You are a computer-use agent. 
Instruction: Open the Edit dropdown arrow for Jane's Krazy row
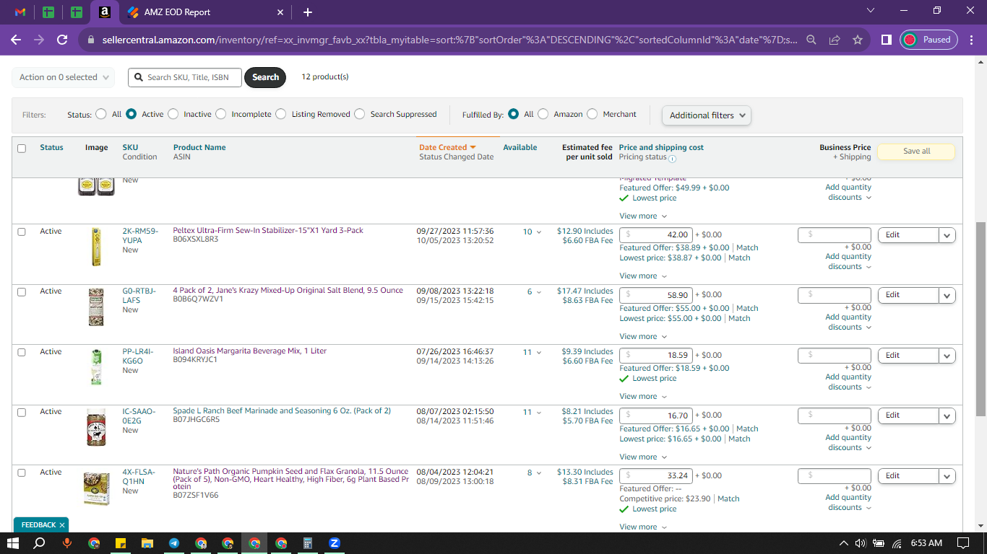point(947,295)
